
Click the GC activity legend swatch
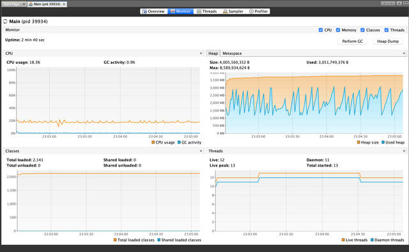[x=179, y=142]
